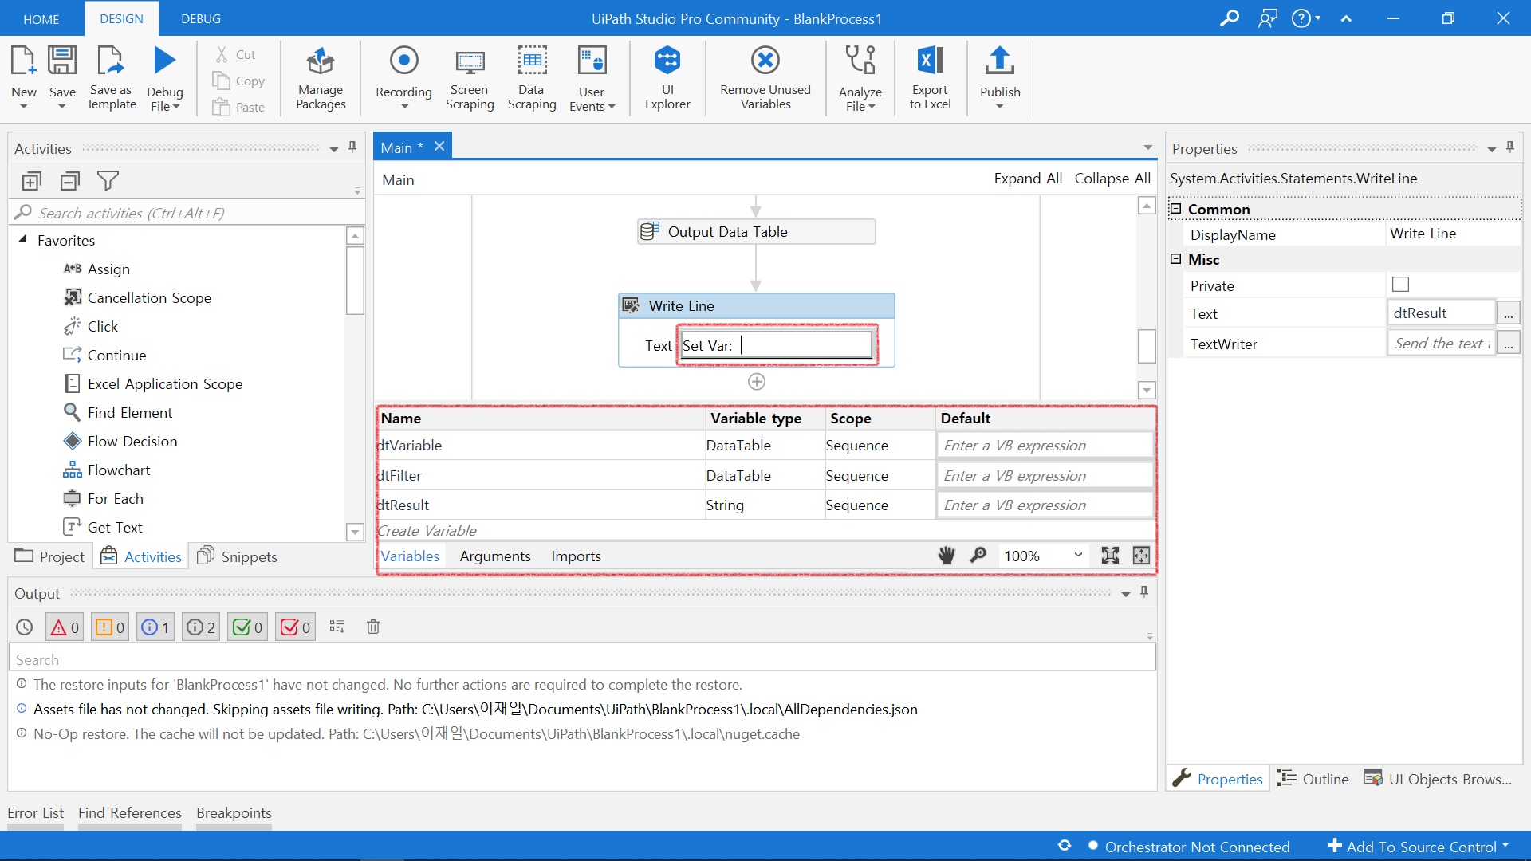Pin the Properties panel
The height and width of the screenshot is (861, 1531).
[x=1509, y=147]
